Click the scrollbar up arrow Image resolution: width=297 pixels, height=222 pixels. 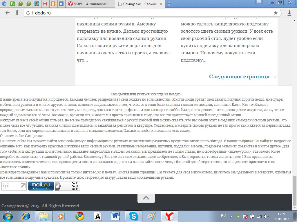point(295,21)
